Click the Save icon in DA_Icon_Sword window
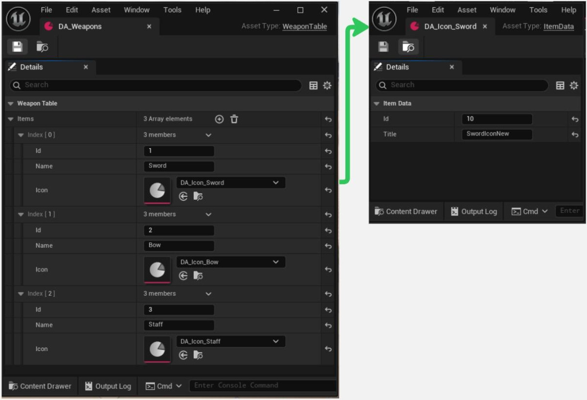587x400 pixels. click(x=384, y=47)
